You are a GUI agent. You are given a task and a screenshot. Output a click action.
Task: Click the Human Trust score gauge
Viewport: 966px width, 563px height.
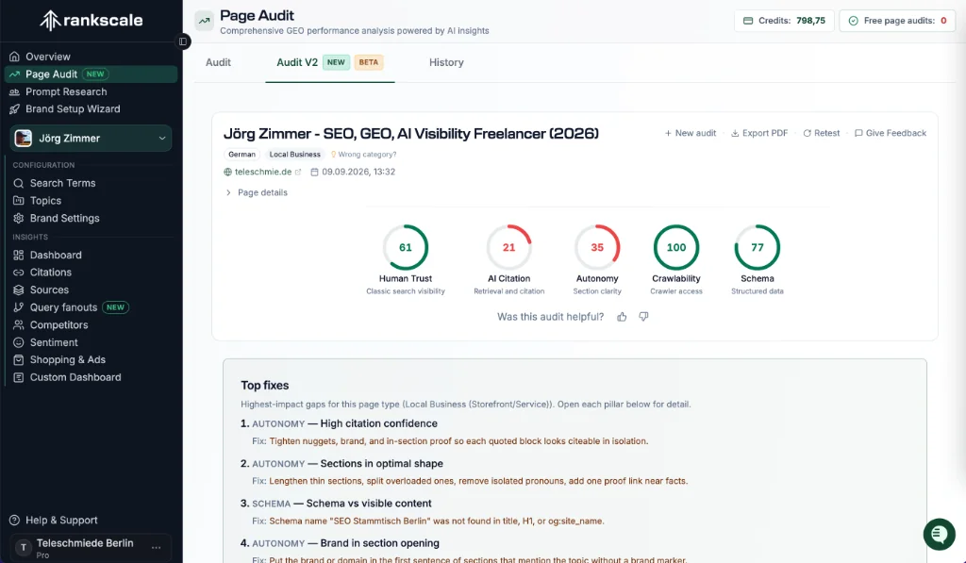(x=406, y=248)
